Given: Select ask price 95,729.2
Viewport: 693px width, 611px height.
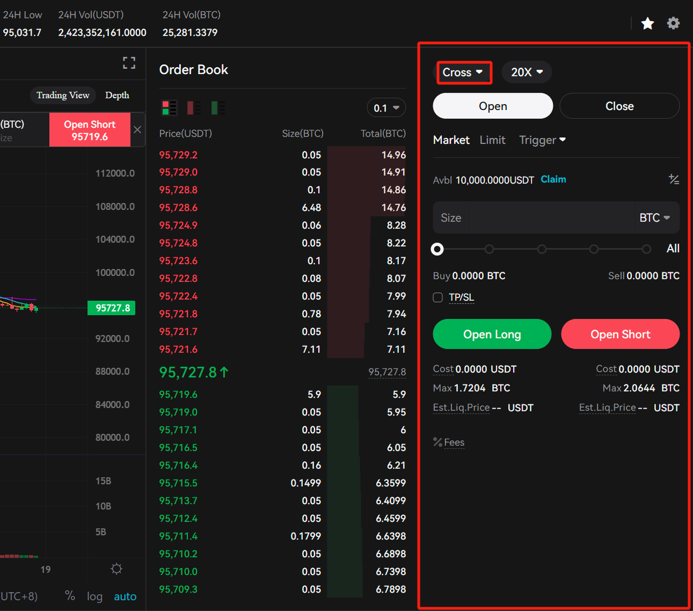Looking at the screenshot, I should pyautogui.click(x=178, y=155).
